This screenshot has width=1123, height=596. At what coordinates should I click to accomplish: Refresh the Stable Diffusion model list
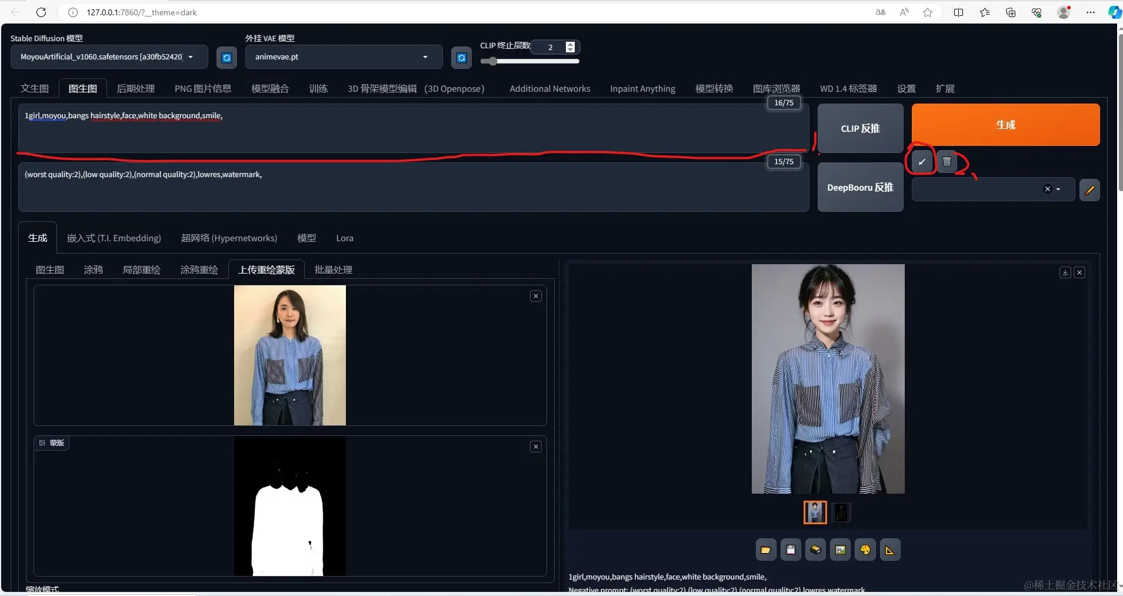pos(226,58)
